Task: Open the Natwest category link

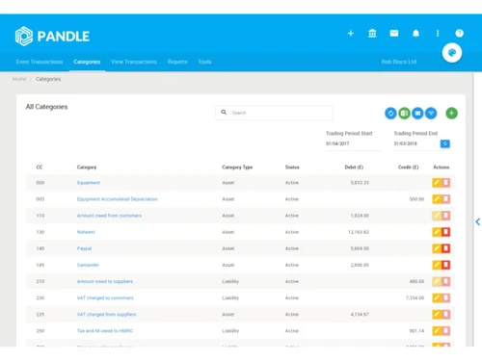Action: click(x=86, y=232)
